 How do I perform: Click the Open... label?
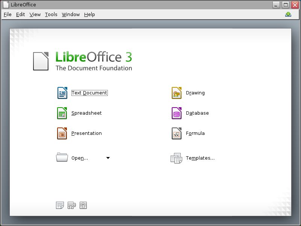point(80,158)
